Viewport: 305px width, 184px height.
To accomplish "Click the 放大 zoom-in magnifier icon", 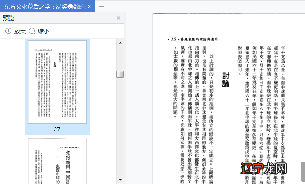I will [8, 31].
